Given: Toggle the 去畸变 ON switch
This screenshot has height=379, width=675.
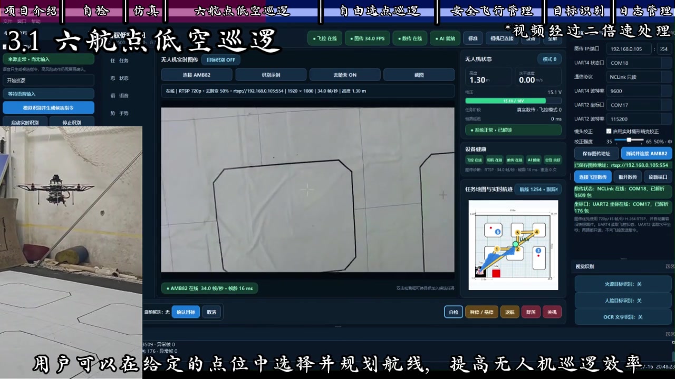Looking at the screenshot, I should coord(345,75).
